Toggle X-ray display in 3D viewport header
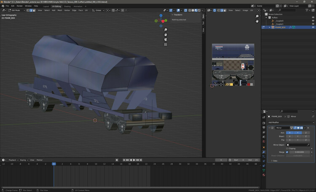 click(185, 10)
